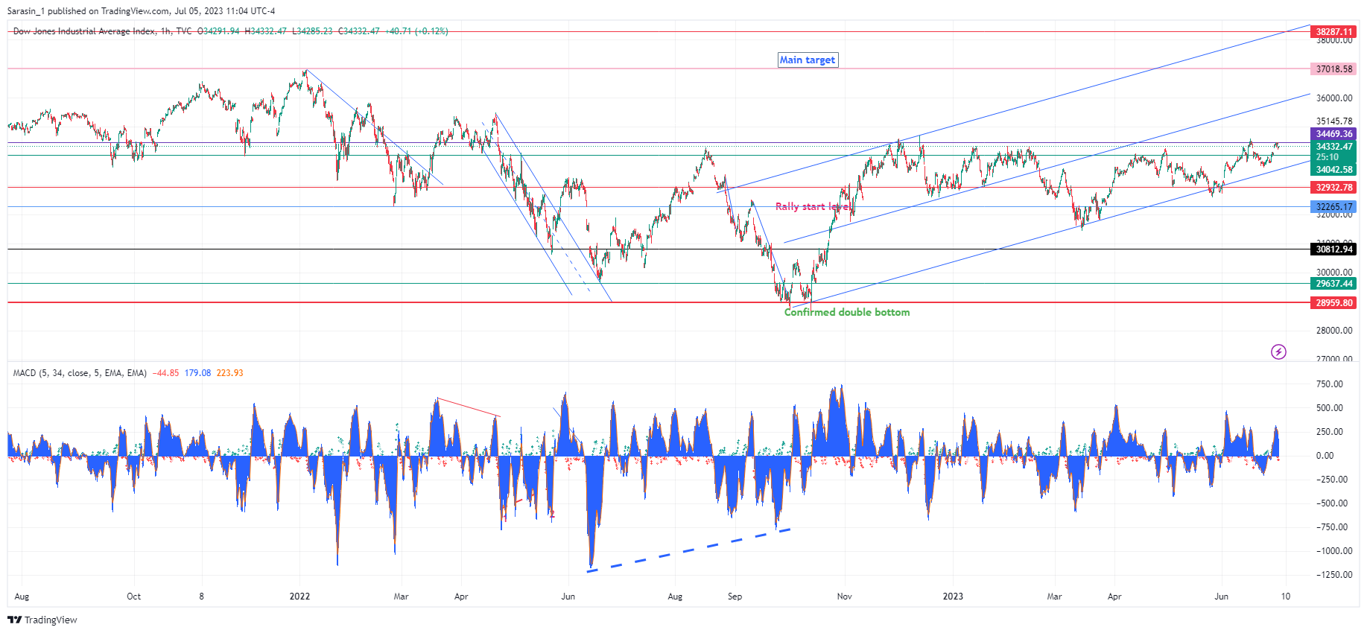Screen dimensions: 1367x633
Task: Click the Dow Jones Industrial Average Index title
Action: pyautogui.click(x=85, y=31)
